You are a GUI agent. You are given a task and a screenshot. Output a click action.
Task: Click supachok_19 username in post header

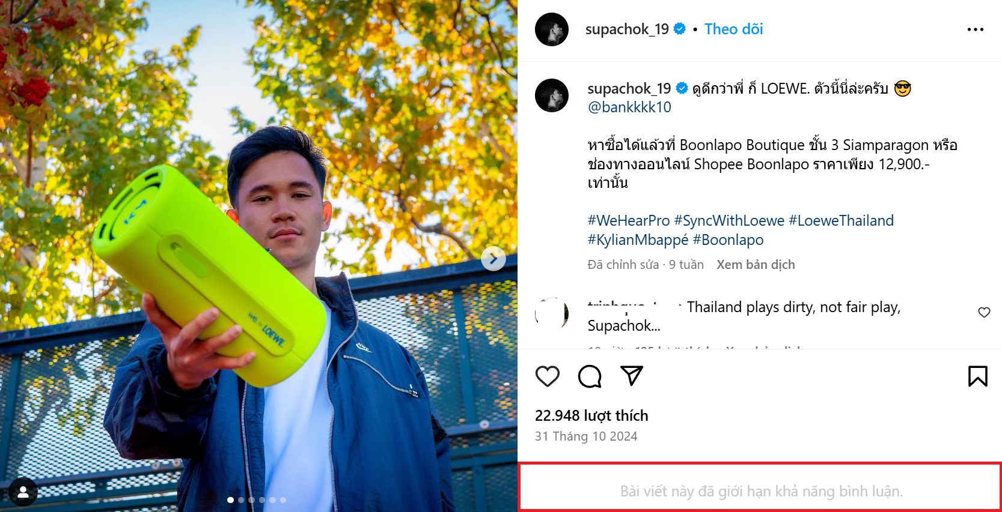click(627, 29)
